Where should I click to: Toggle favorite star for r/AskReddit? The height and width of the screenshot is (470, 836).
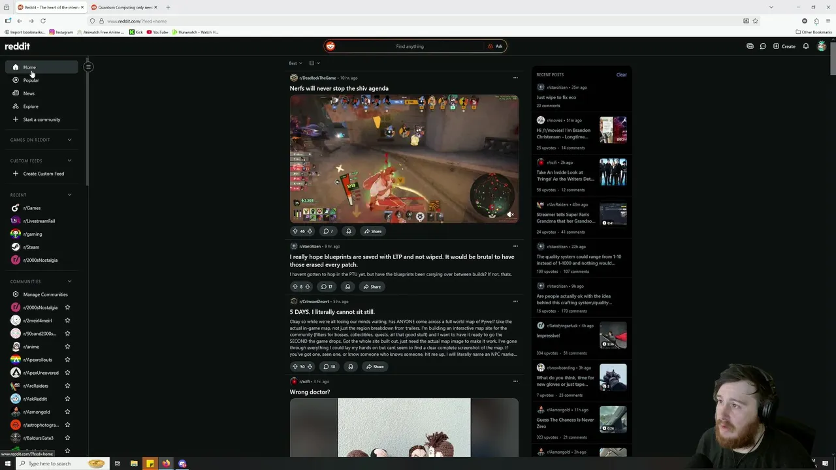pos(67,399)
